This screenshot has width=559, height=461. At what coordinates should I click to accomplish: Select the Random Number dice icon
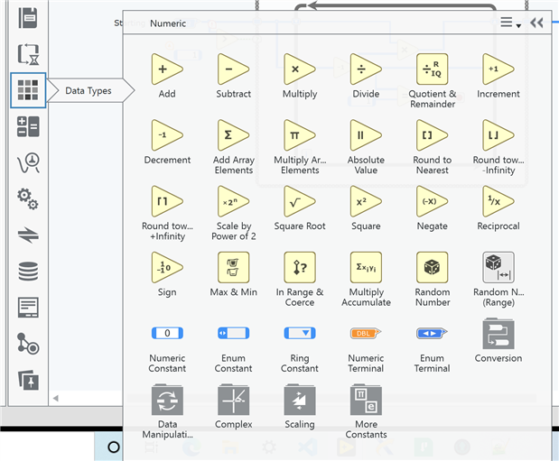(x=432, y=268)
